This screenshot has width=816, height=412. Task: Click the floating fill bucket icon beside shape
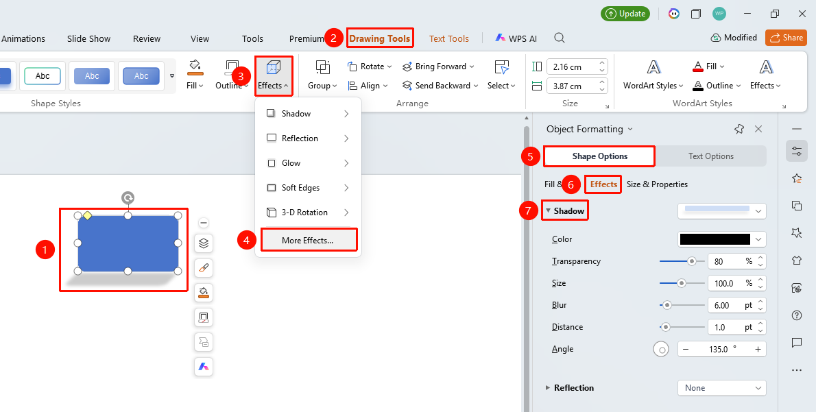tap(204, 292)
